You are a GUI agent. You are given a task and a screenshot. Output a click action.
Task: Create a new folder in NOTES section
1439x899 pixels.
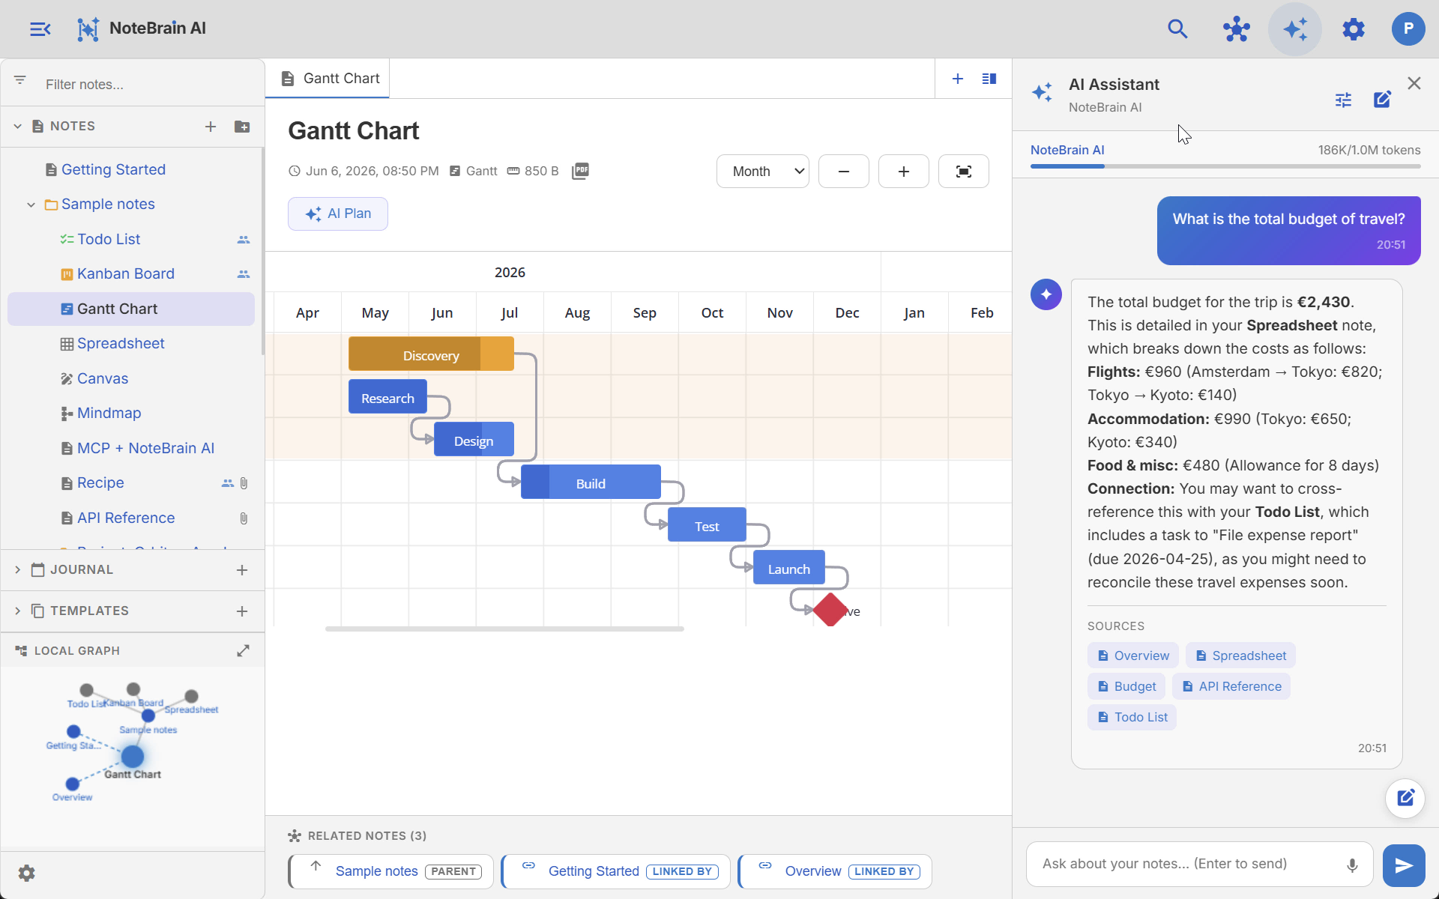[x=242, y=127]
